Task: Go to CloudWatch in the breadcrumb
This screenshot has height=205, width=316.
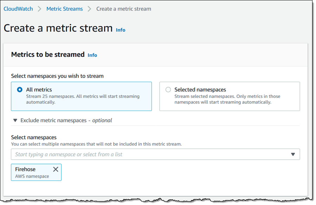Action: [x=18, y=9]
